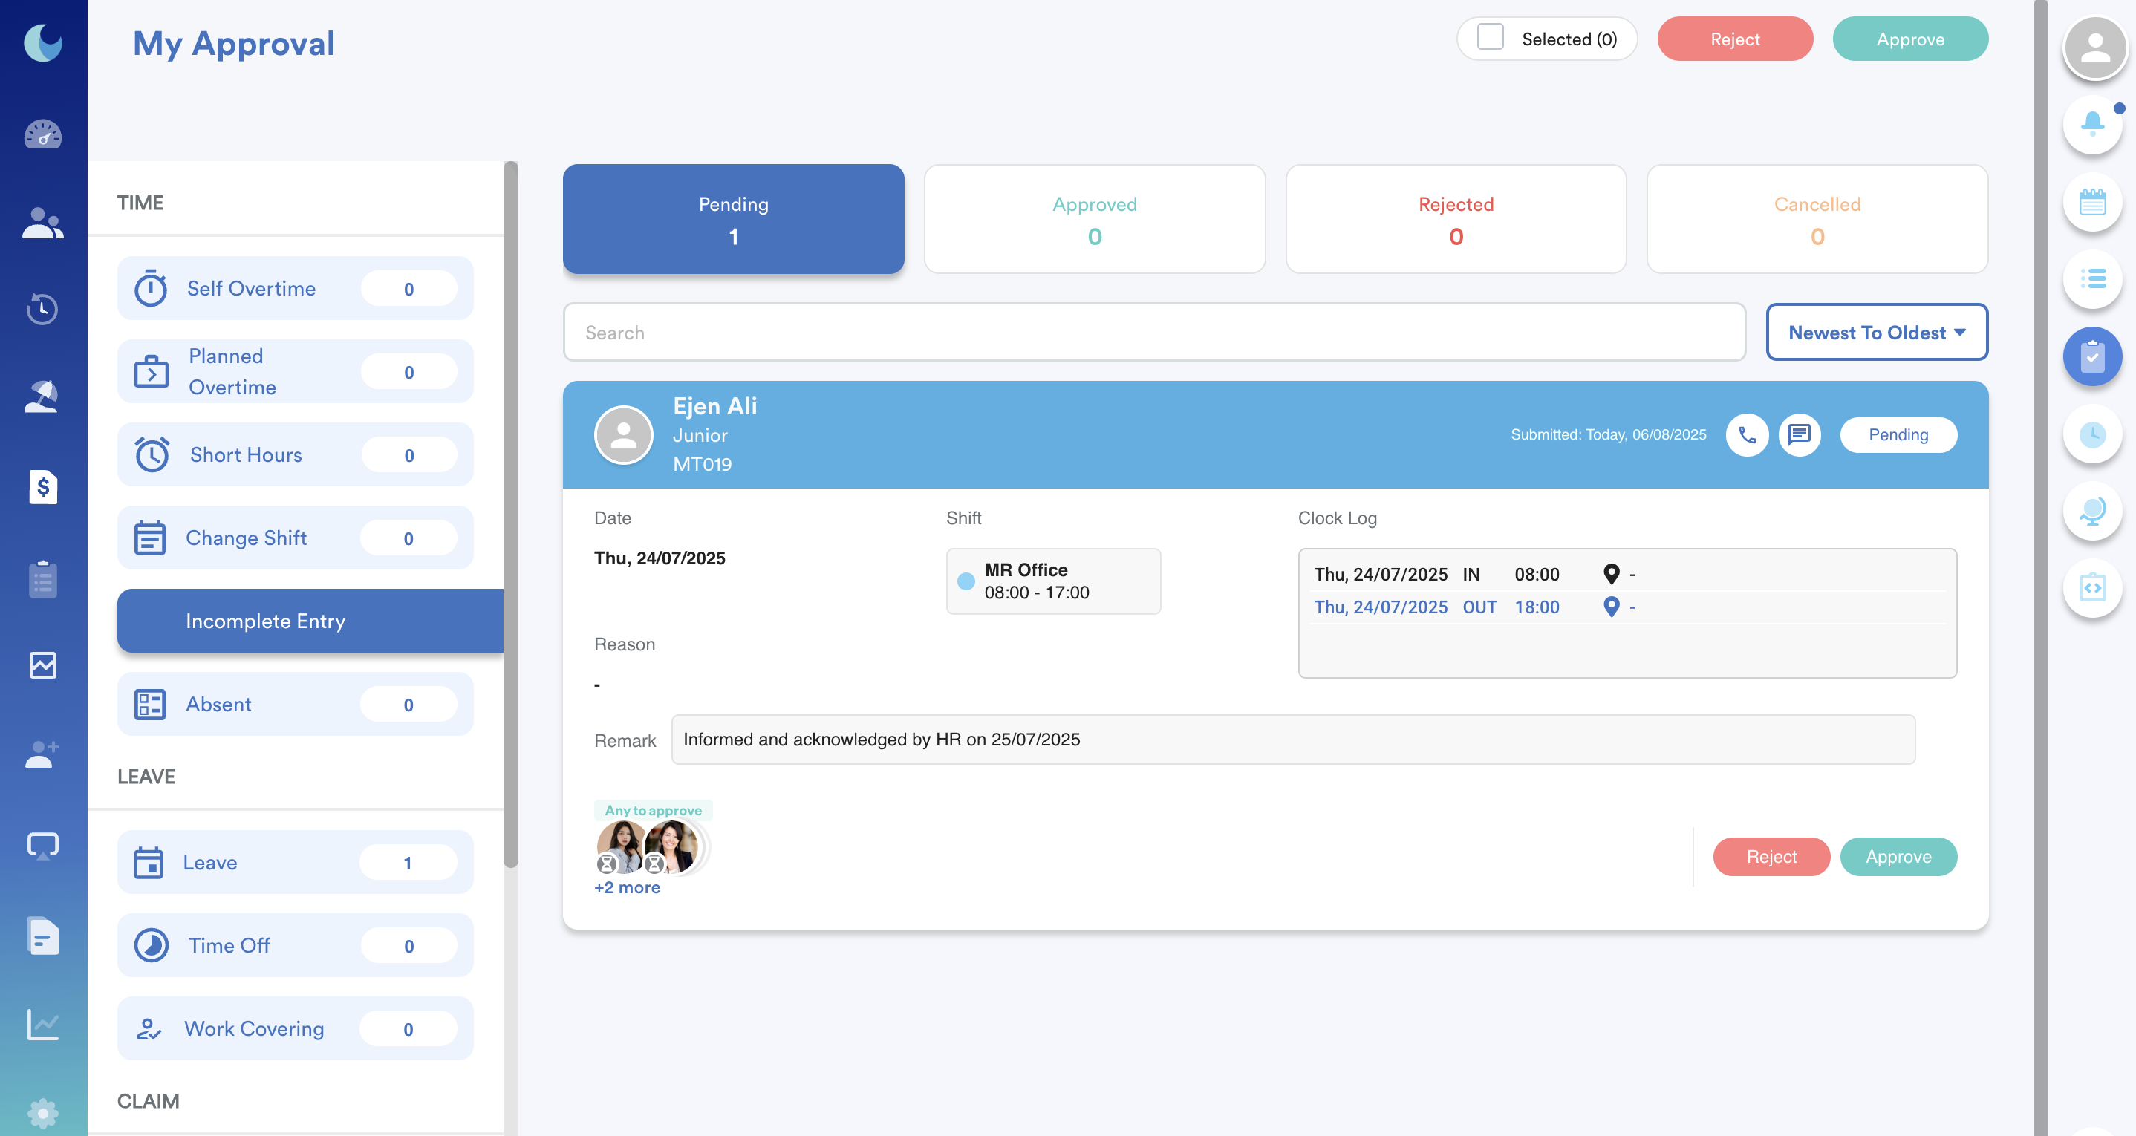Image resolution: width=2136 pixels, height=1136 pixels.
Task: Open the payroll dollar document icon
Action: [x=42, y=487]
